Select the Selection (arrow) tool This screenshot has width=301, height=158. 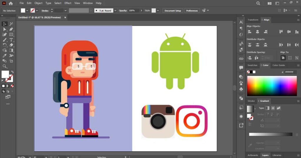click(4, 24)
